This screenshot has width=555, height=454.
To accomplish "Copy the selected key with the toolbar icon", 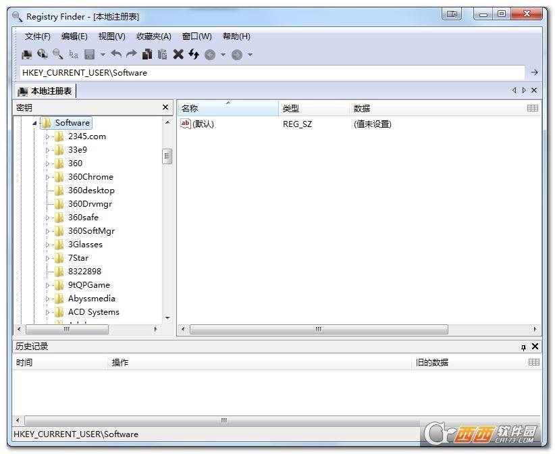I will click(147, 54).
